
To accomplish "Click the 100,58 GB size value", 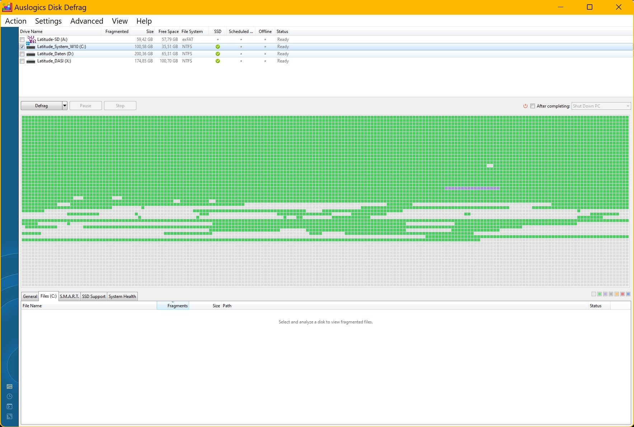I will 144,47.
